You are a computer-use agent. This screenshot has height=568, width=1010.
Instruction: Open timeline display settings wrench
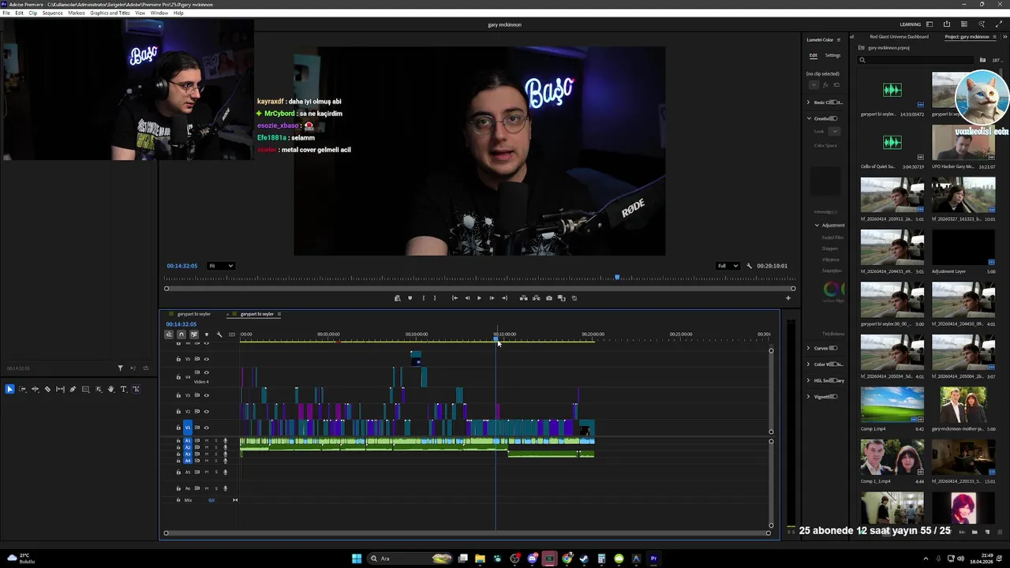pos(219,334)
